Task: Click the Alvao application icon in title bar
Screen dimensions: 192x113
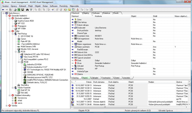Action: coord(3,2)
